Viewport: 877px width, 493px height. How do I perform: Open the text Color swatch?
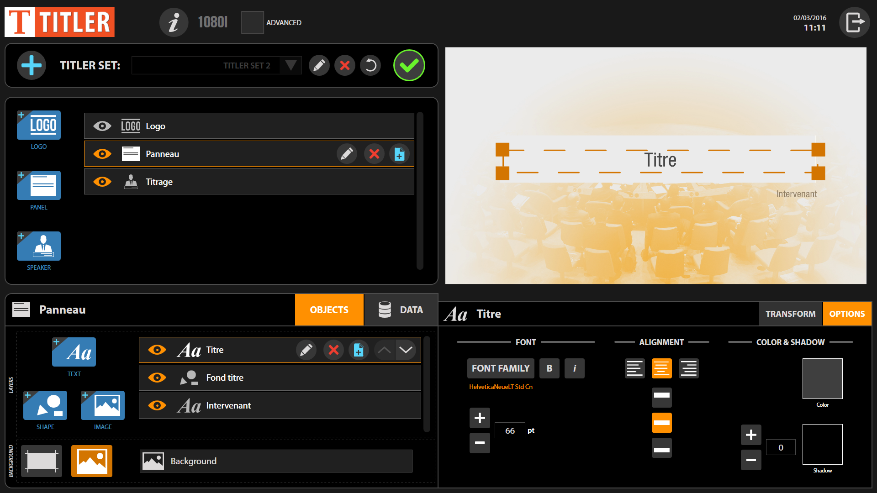click(x=822, y=378)
